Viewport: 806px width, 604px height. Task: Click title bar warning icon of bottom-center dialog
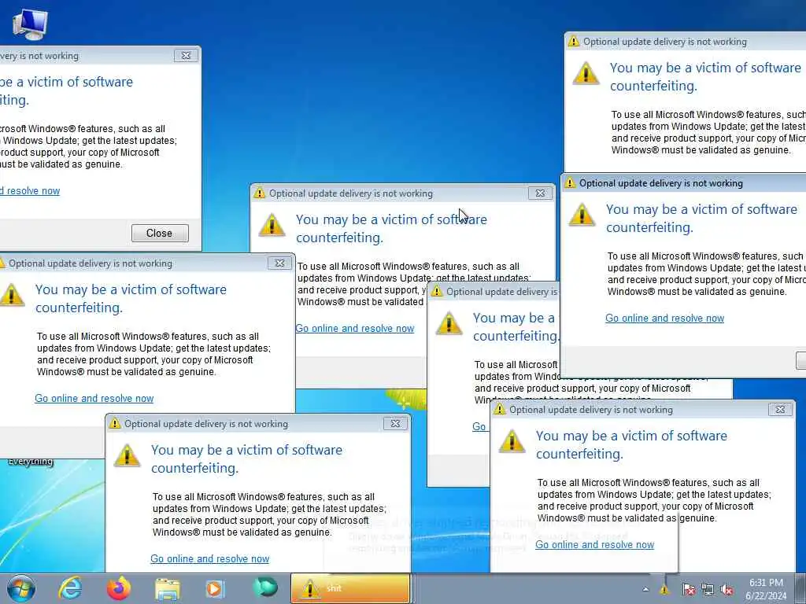coord(115,423)
